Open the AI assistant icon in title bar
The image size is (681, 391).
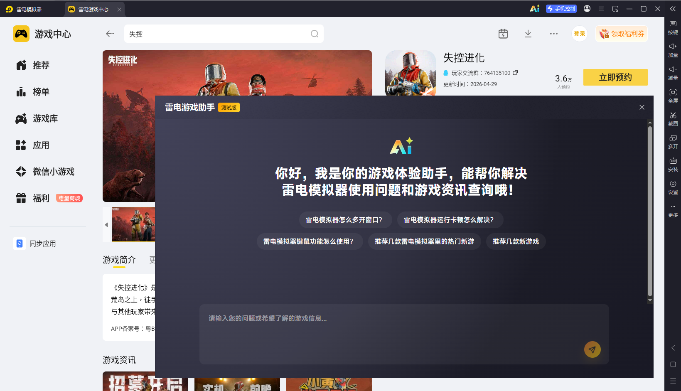pyautogui.click(x=535, y=9)
